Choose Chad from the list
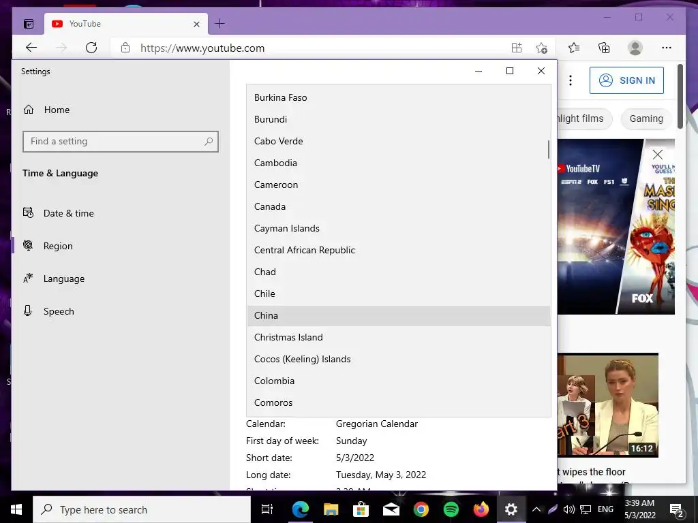Screen dimensions: 698x523 coord(398,272)
